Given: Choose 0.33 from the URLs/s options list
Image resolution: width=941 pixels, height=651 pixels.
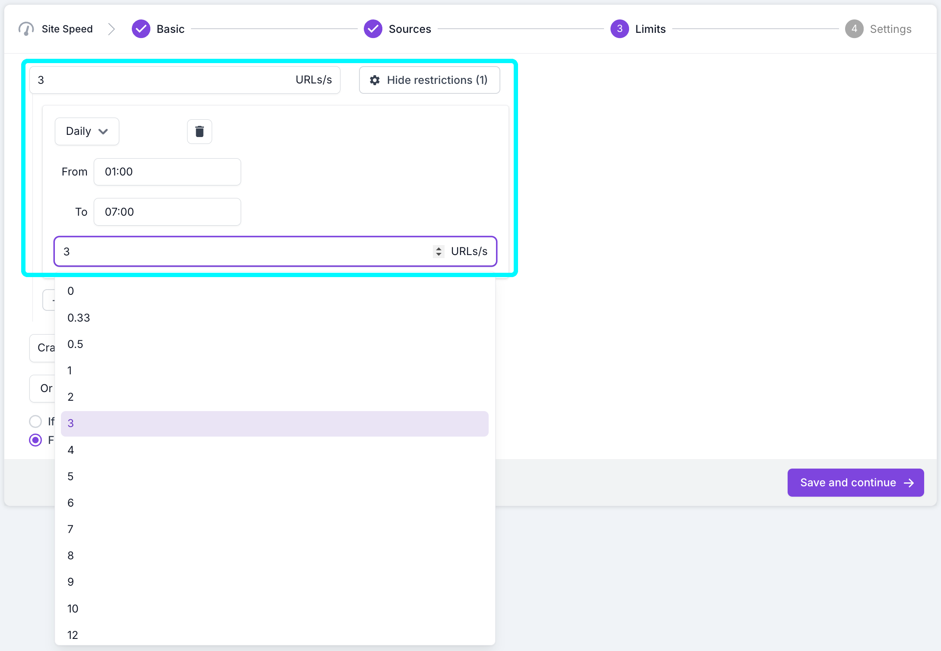Looking at the screenshot, I should pyautogui.click(x=79, y=317).
